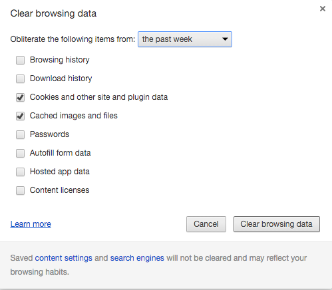
Task: Click the 'Cached images and files' label text
Action: point(74,116)
